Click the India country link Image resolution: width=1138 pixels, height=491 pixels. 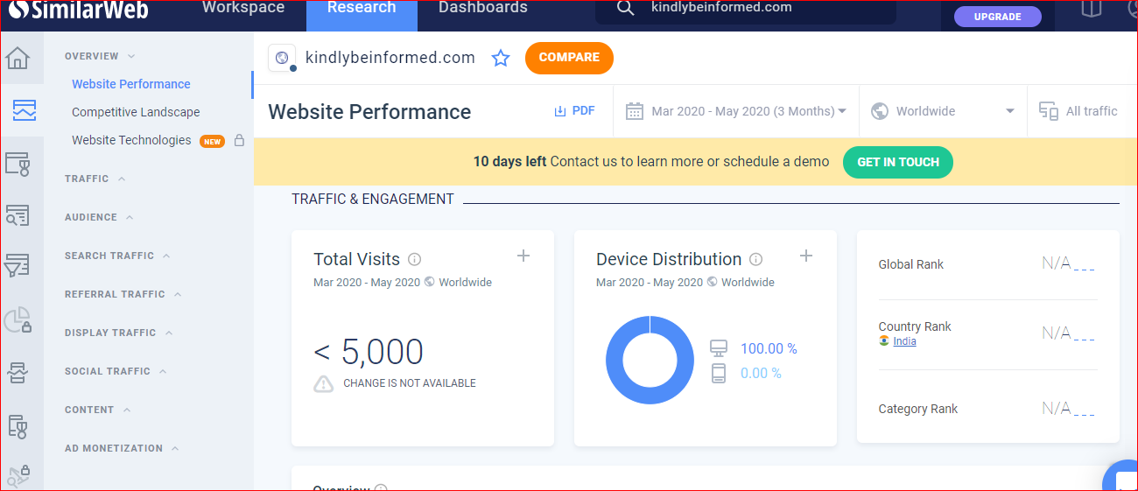coord(904,341)
